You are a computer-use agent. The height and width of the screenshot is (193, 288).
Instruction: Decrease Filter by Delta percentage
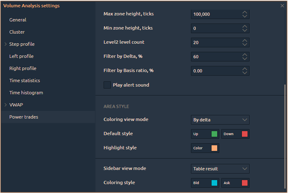coord(244,59)
